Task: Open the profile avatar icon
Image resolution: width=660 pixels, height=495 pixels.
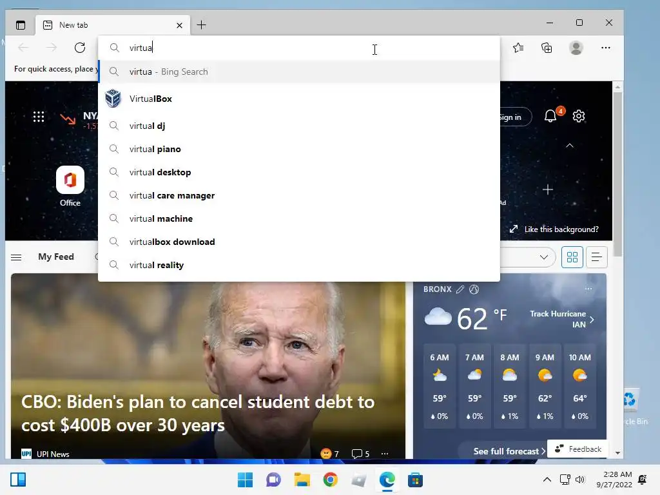Action: point(576,48)
